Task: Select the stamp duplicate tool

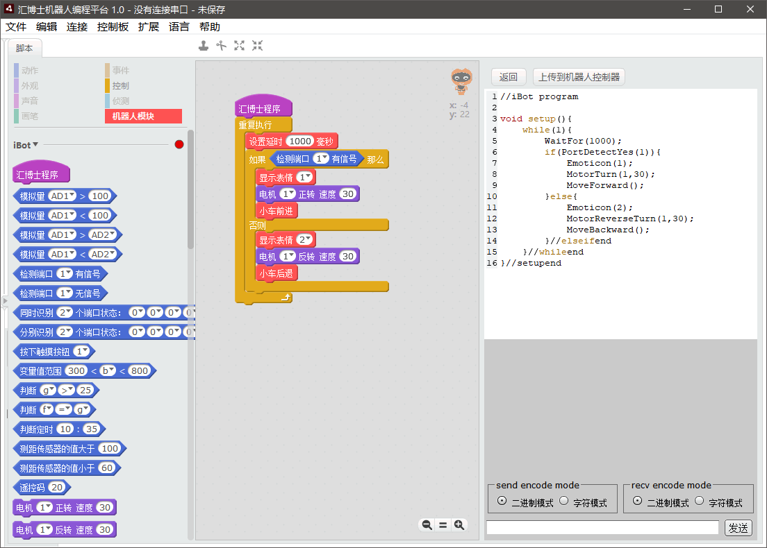Action: [x=204, y=46]
